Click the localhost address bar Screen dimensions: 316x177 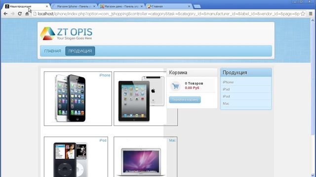pyautogui.click(x=168, y=14)
